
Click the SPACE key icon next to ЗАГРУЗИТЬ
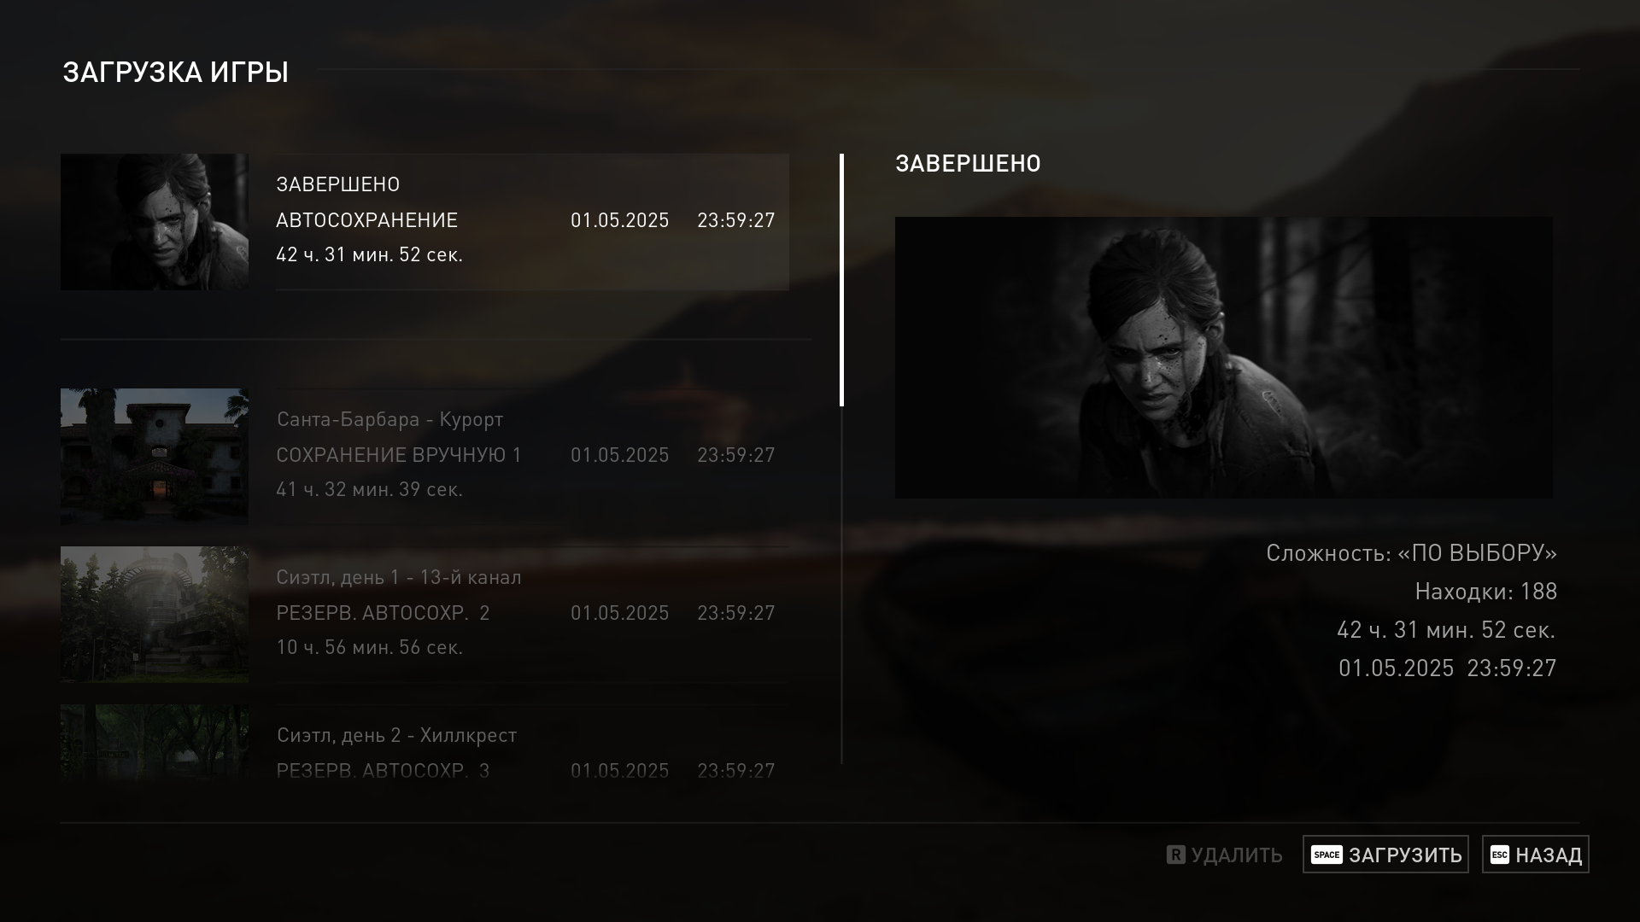tap(1327, 855)
